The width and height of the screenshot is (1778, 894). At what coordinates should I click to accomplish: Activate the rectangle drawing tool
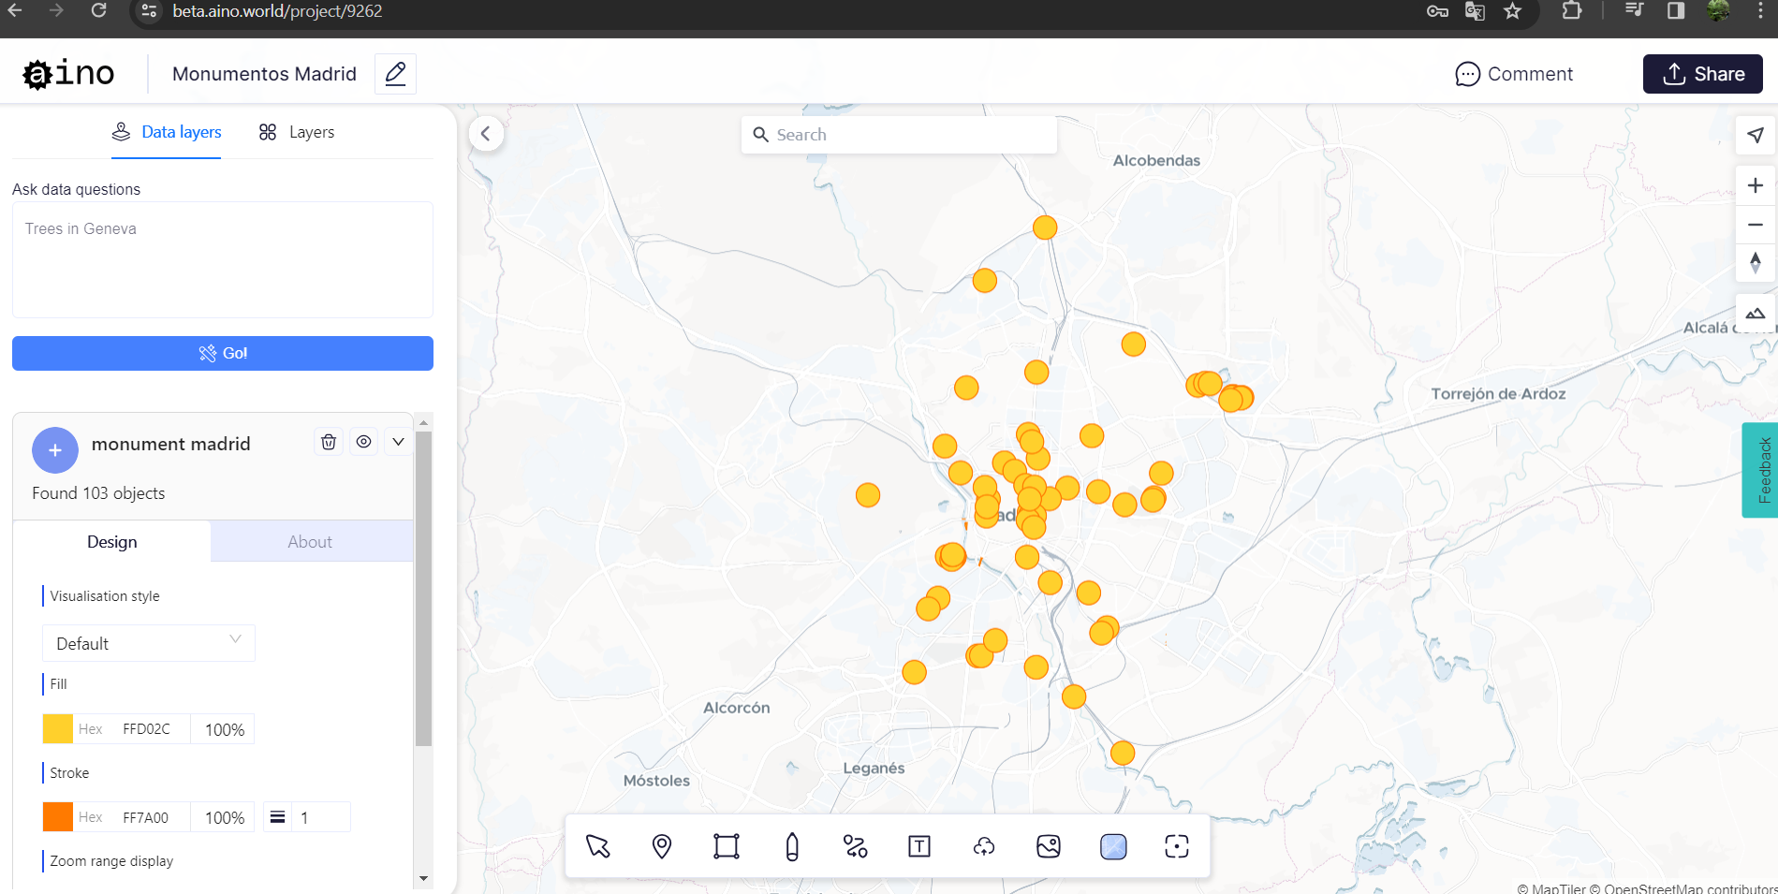click(x=727, y=846)
